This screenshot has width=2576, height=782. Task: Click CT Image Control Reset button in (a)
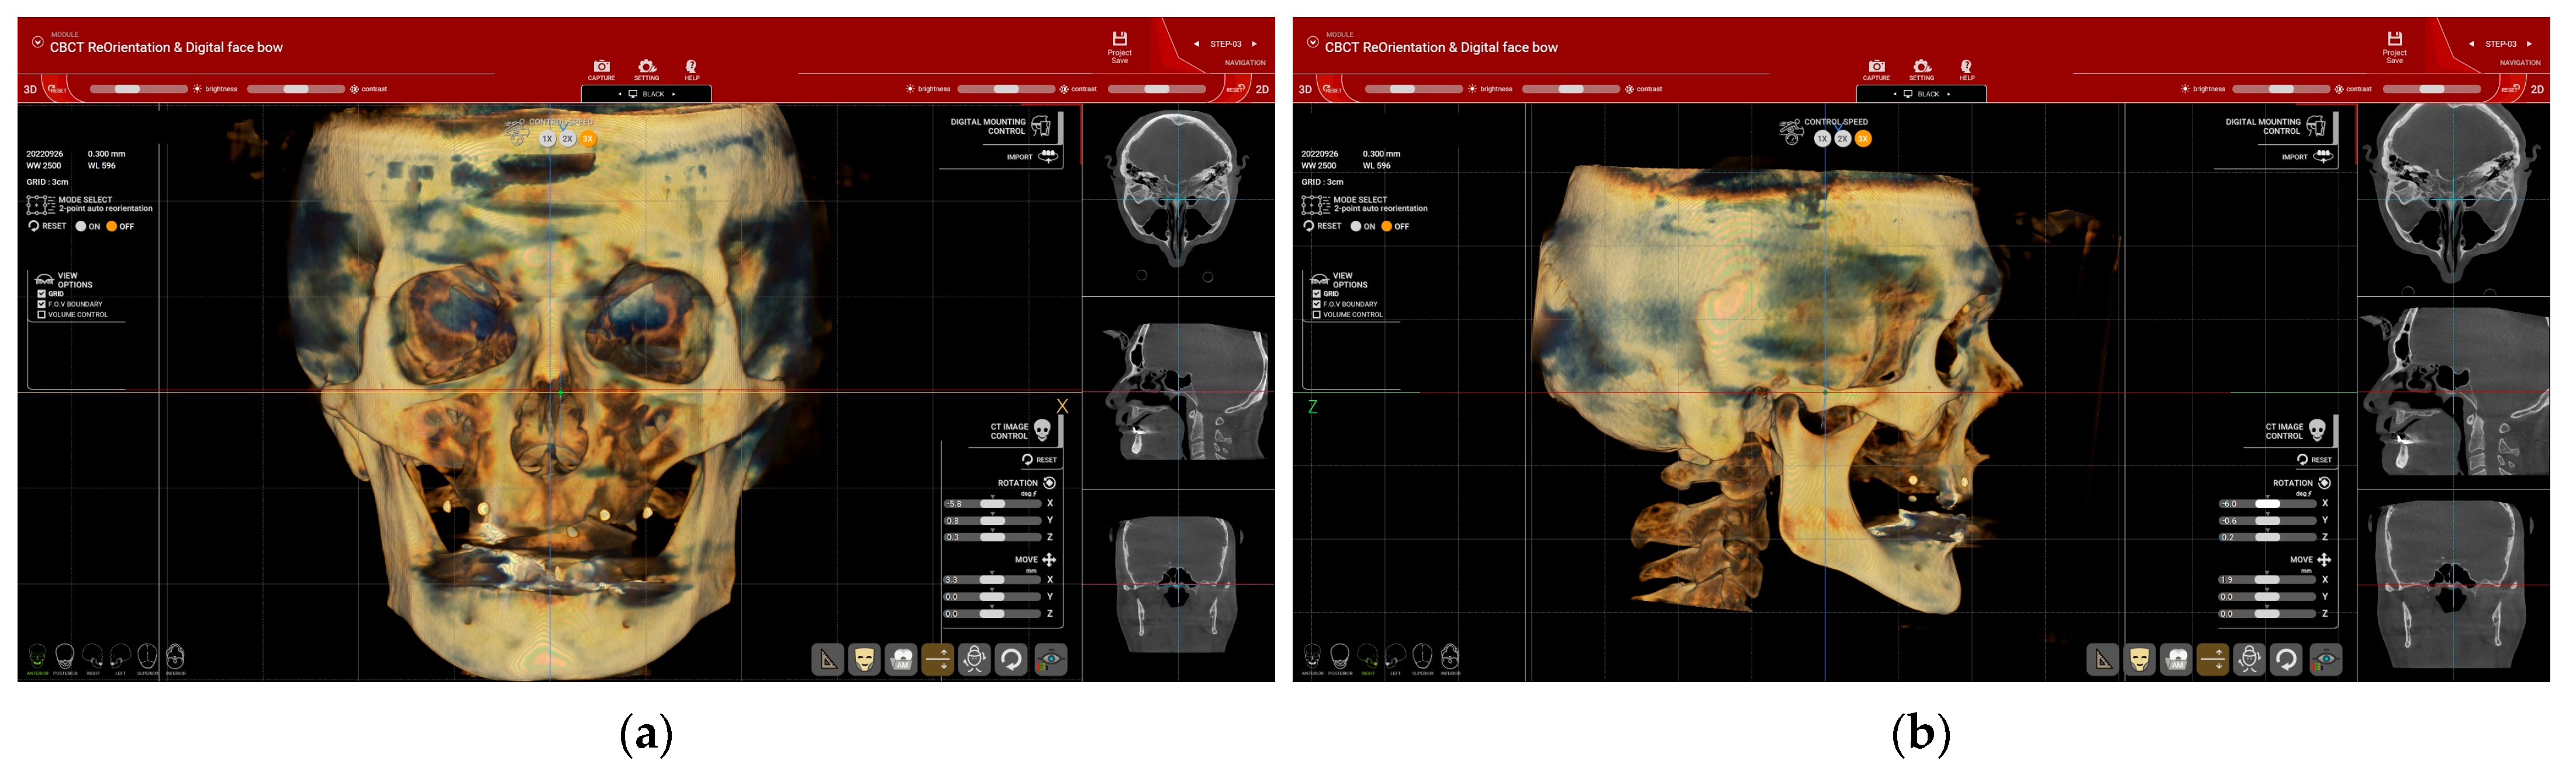(x=1039, y=460)
